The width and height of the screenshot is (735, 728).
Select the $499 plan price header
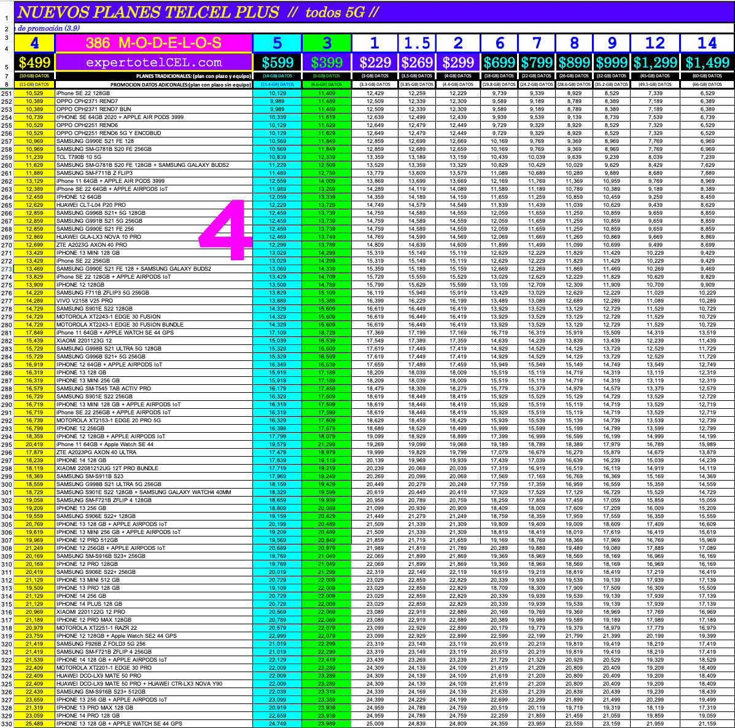[x=34, y=63]
